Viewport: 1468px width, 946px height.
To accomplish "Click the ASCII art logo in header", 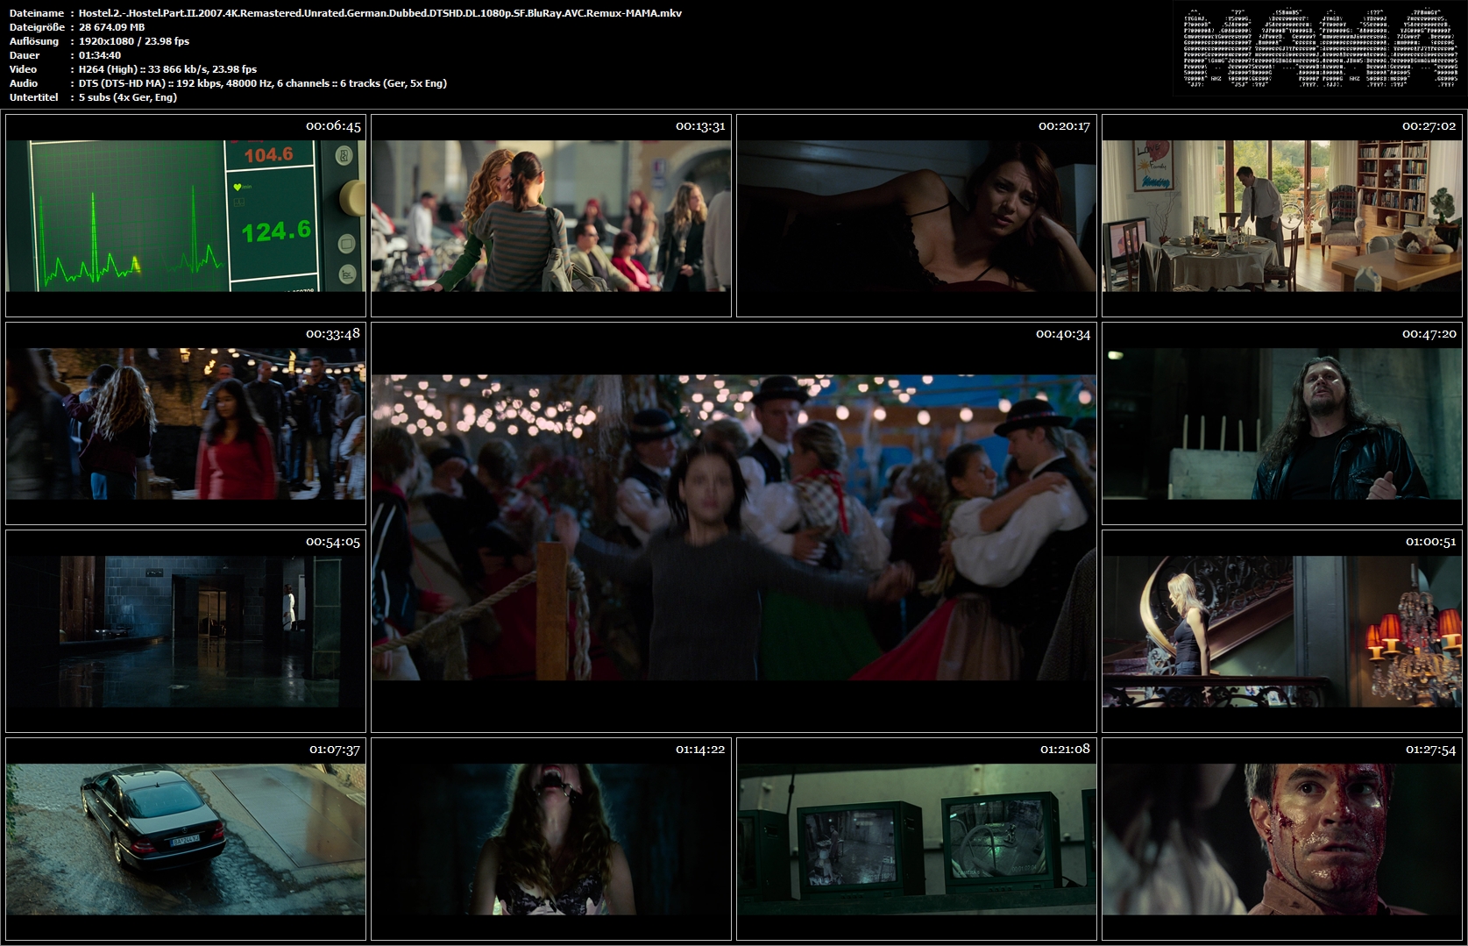I will click(x=1320, y=48).
